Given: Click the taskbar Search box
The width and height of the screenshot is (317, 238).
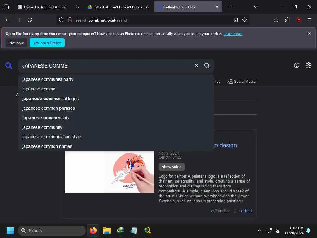Looking at the screenshot, I should pyautogui.click(x=52, y=231).
